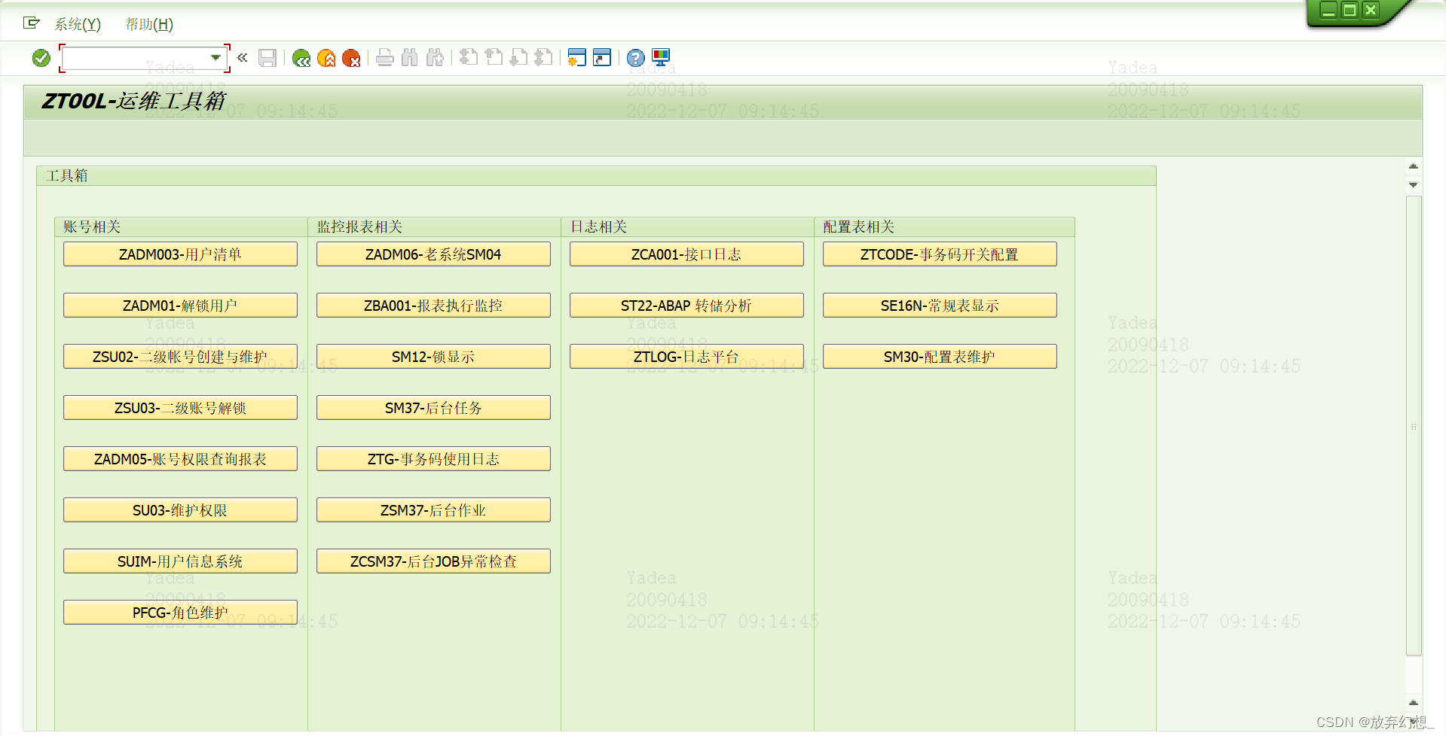Open the Customize Local Layout monitor icon
Screen dimensions: 1446x736
click(x=661, y=57)
